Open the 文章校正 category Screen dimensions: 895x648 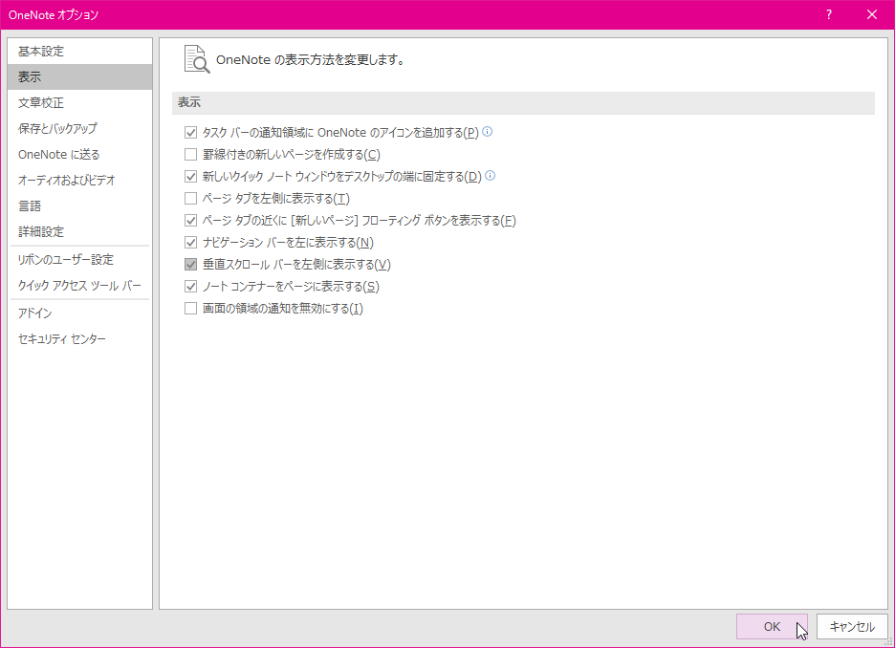80,102
